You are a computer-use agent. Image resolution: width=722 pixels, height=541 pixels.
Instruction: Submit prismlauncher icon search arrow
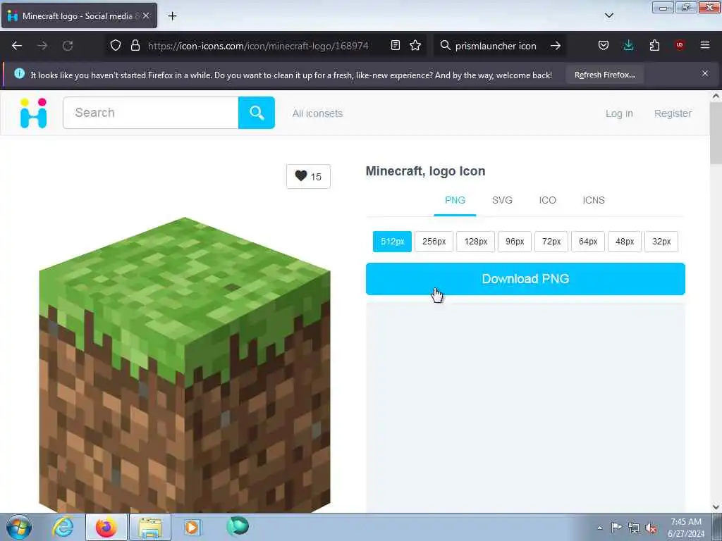[x=556, y=46]
